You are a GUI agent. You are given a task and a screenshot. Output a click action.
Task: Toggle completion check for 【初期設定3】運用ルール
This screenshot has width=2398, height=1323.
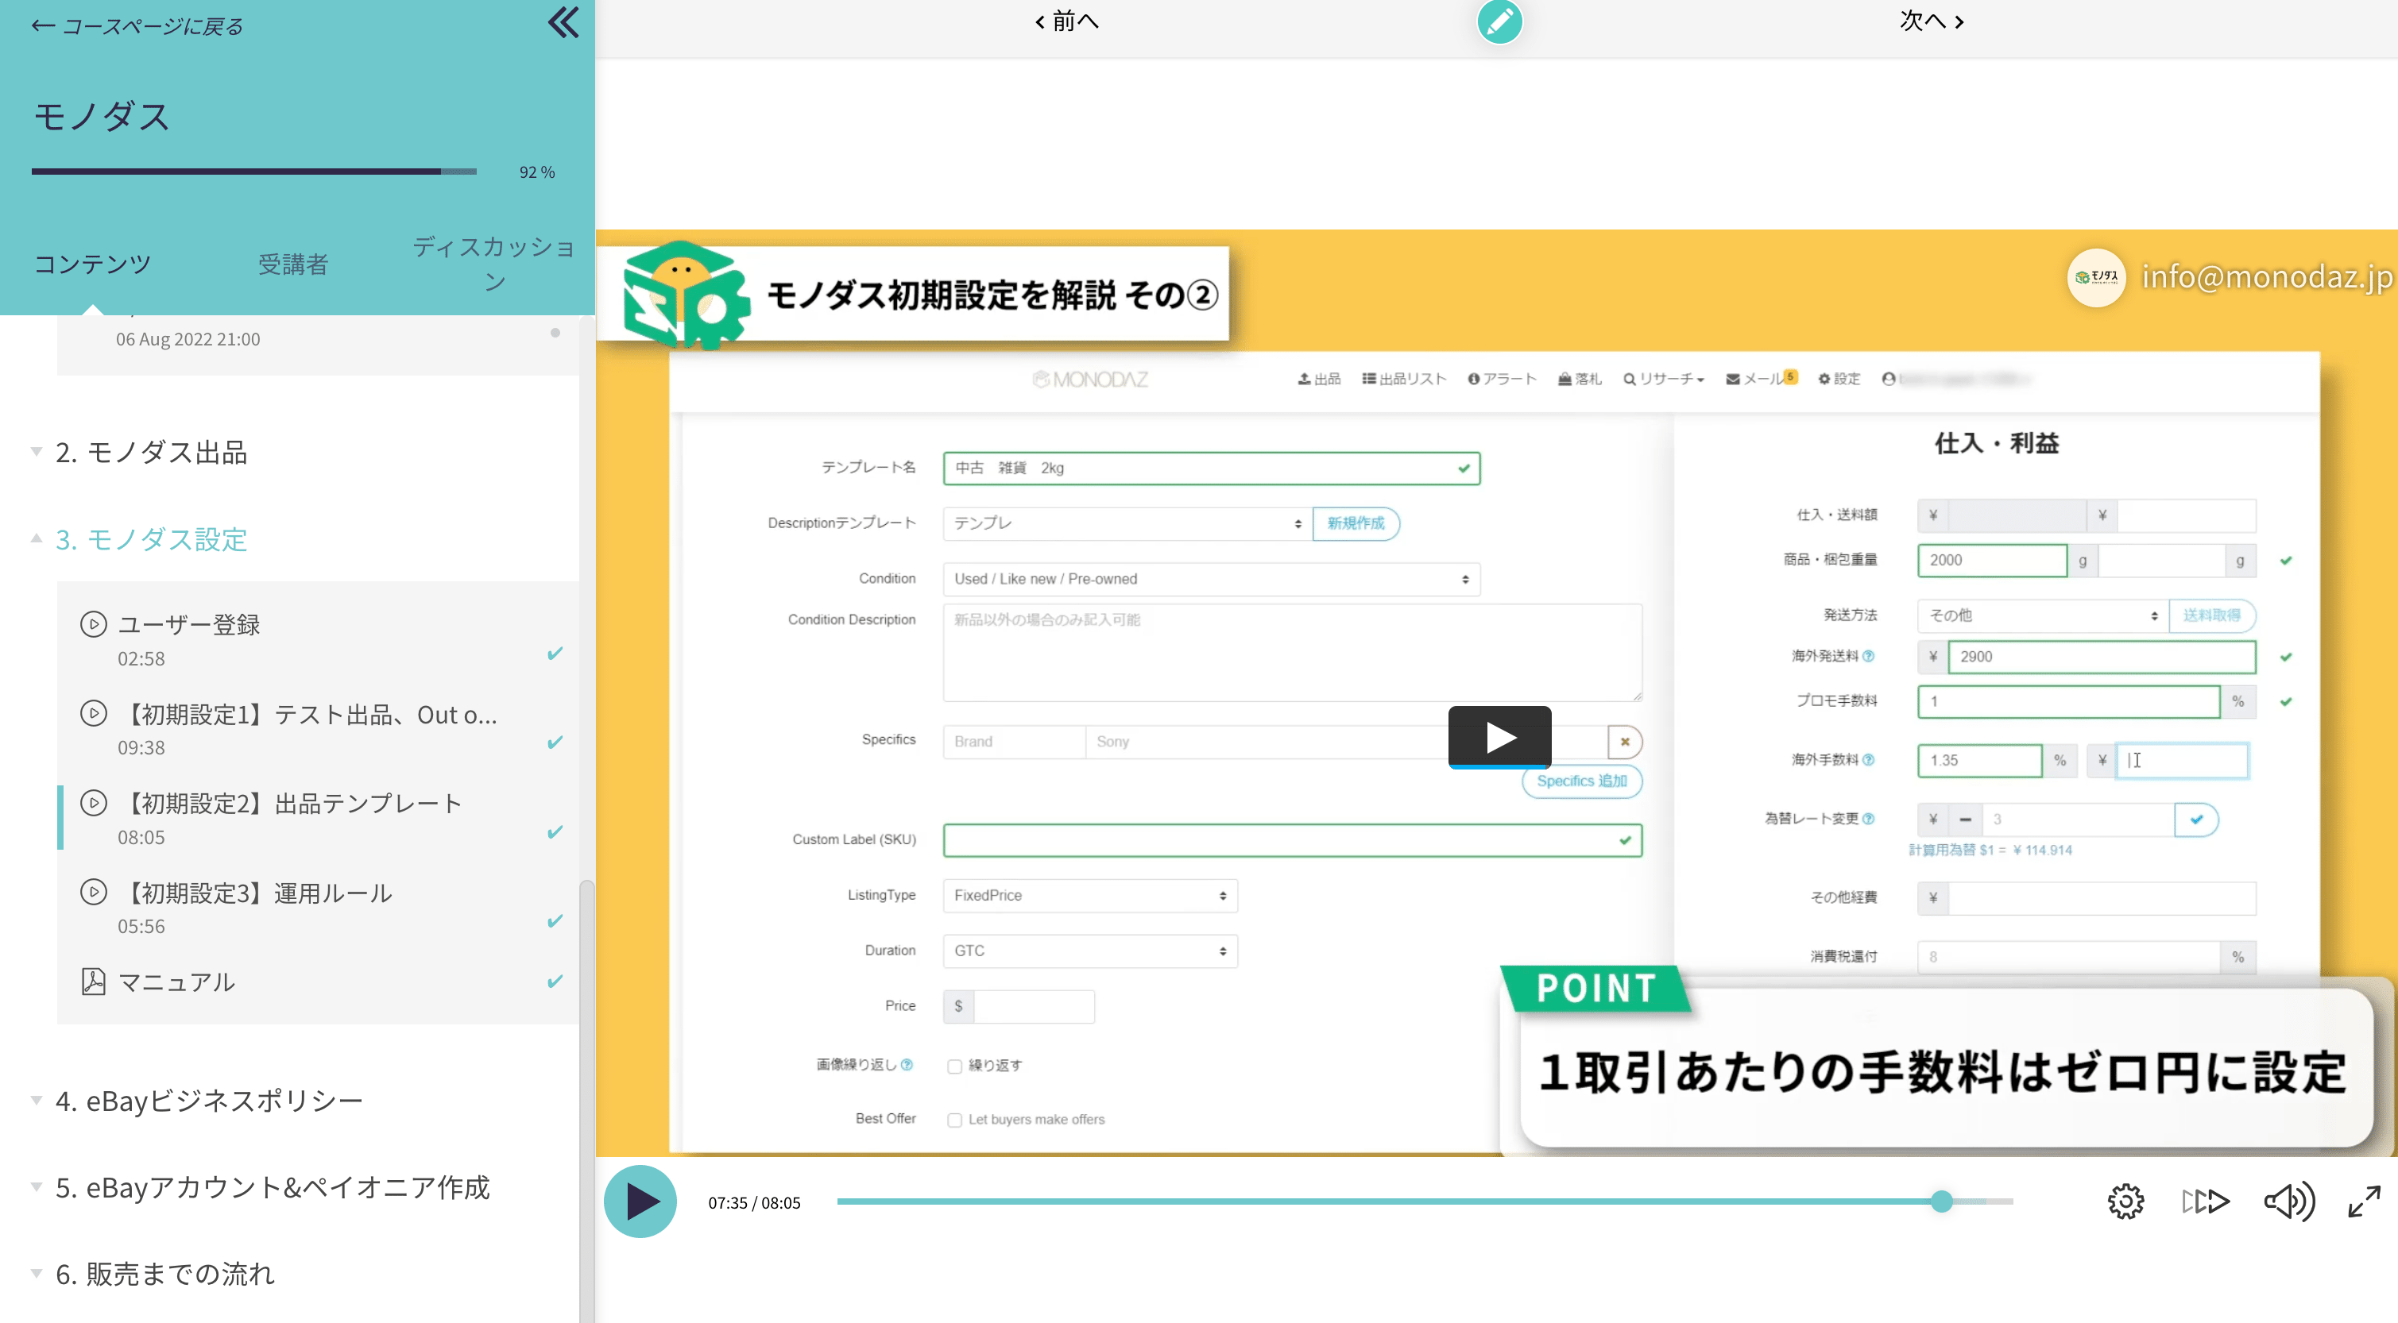tap(555, 921)
